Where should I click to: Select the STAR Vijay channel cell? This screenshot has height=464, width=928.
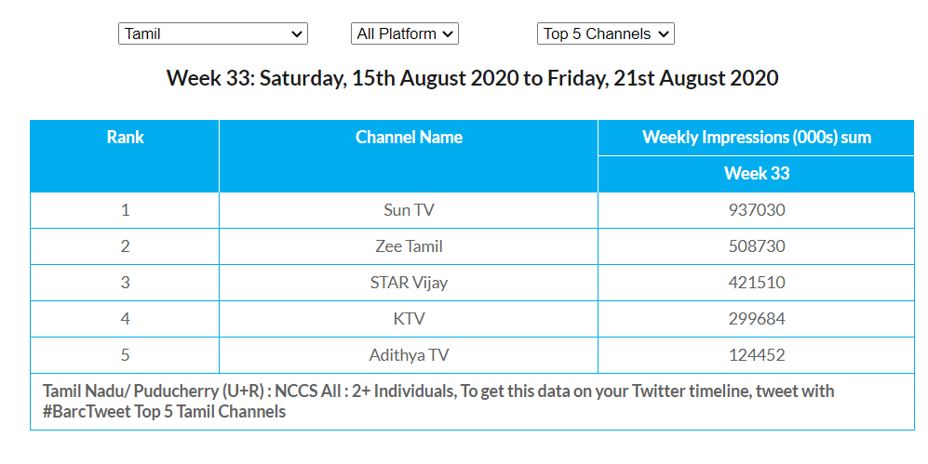[x=409, y=283]
